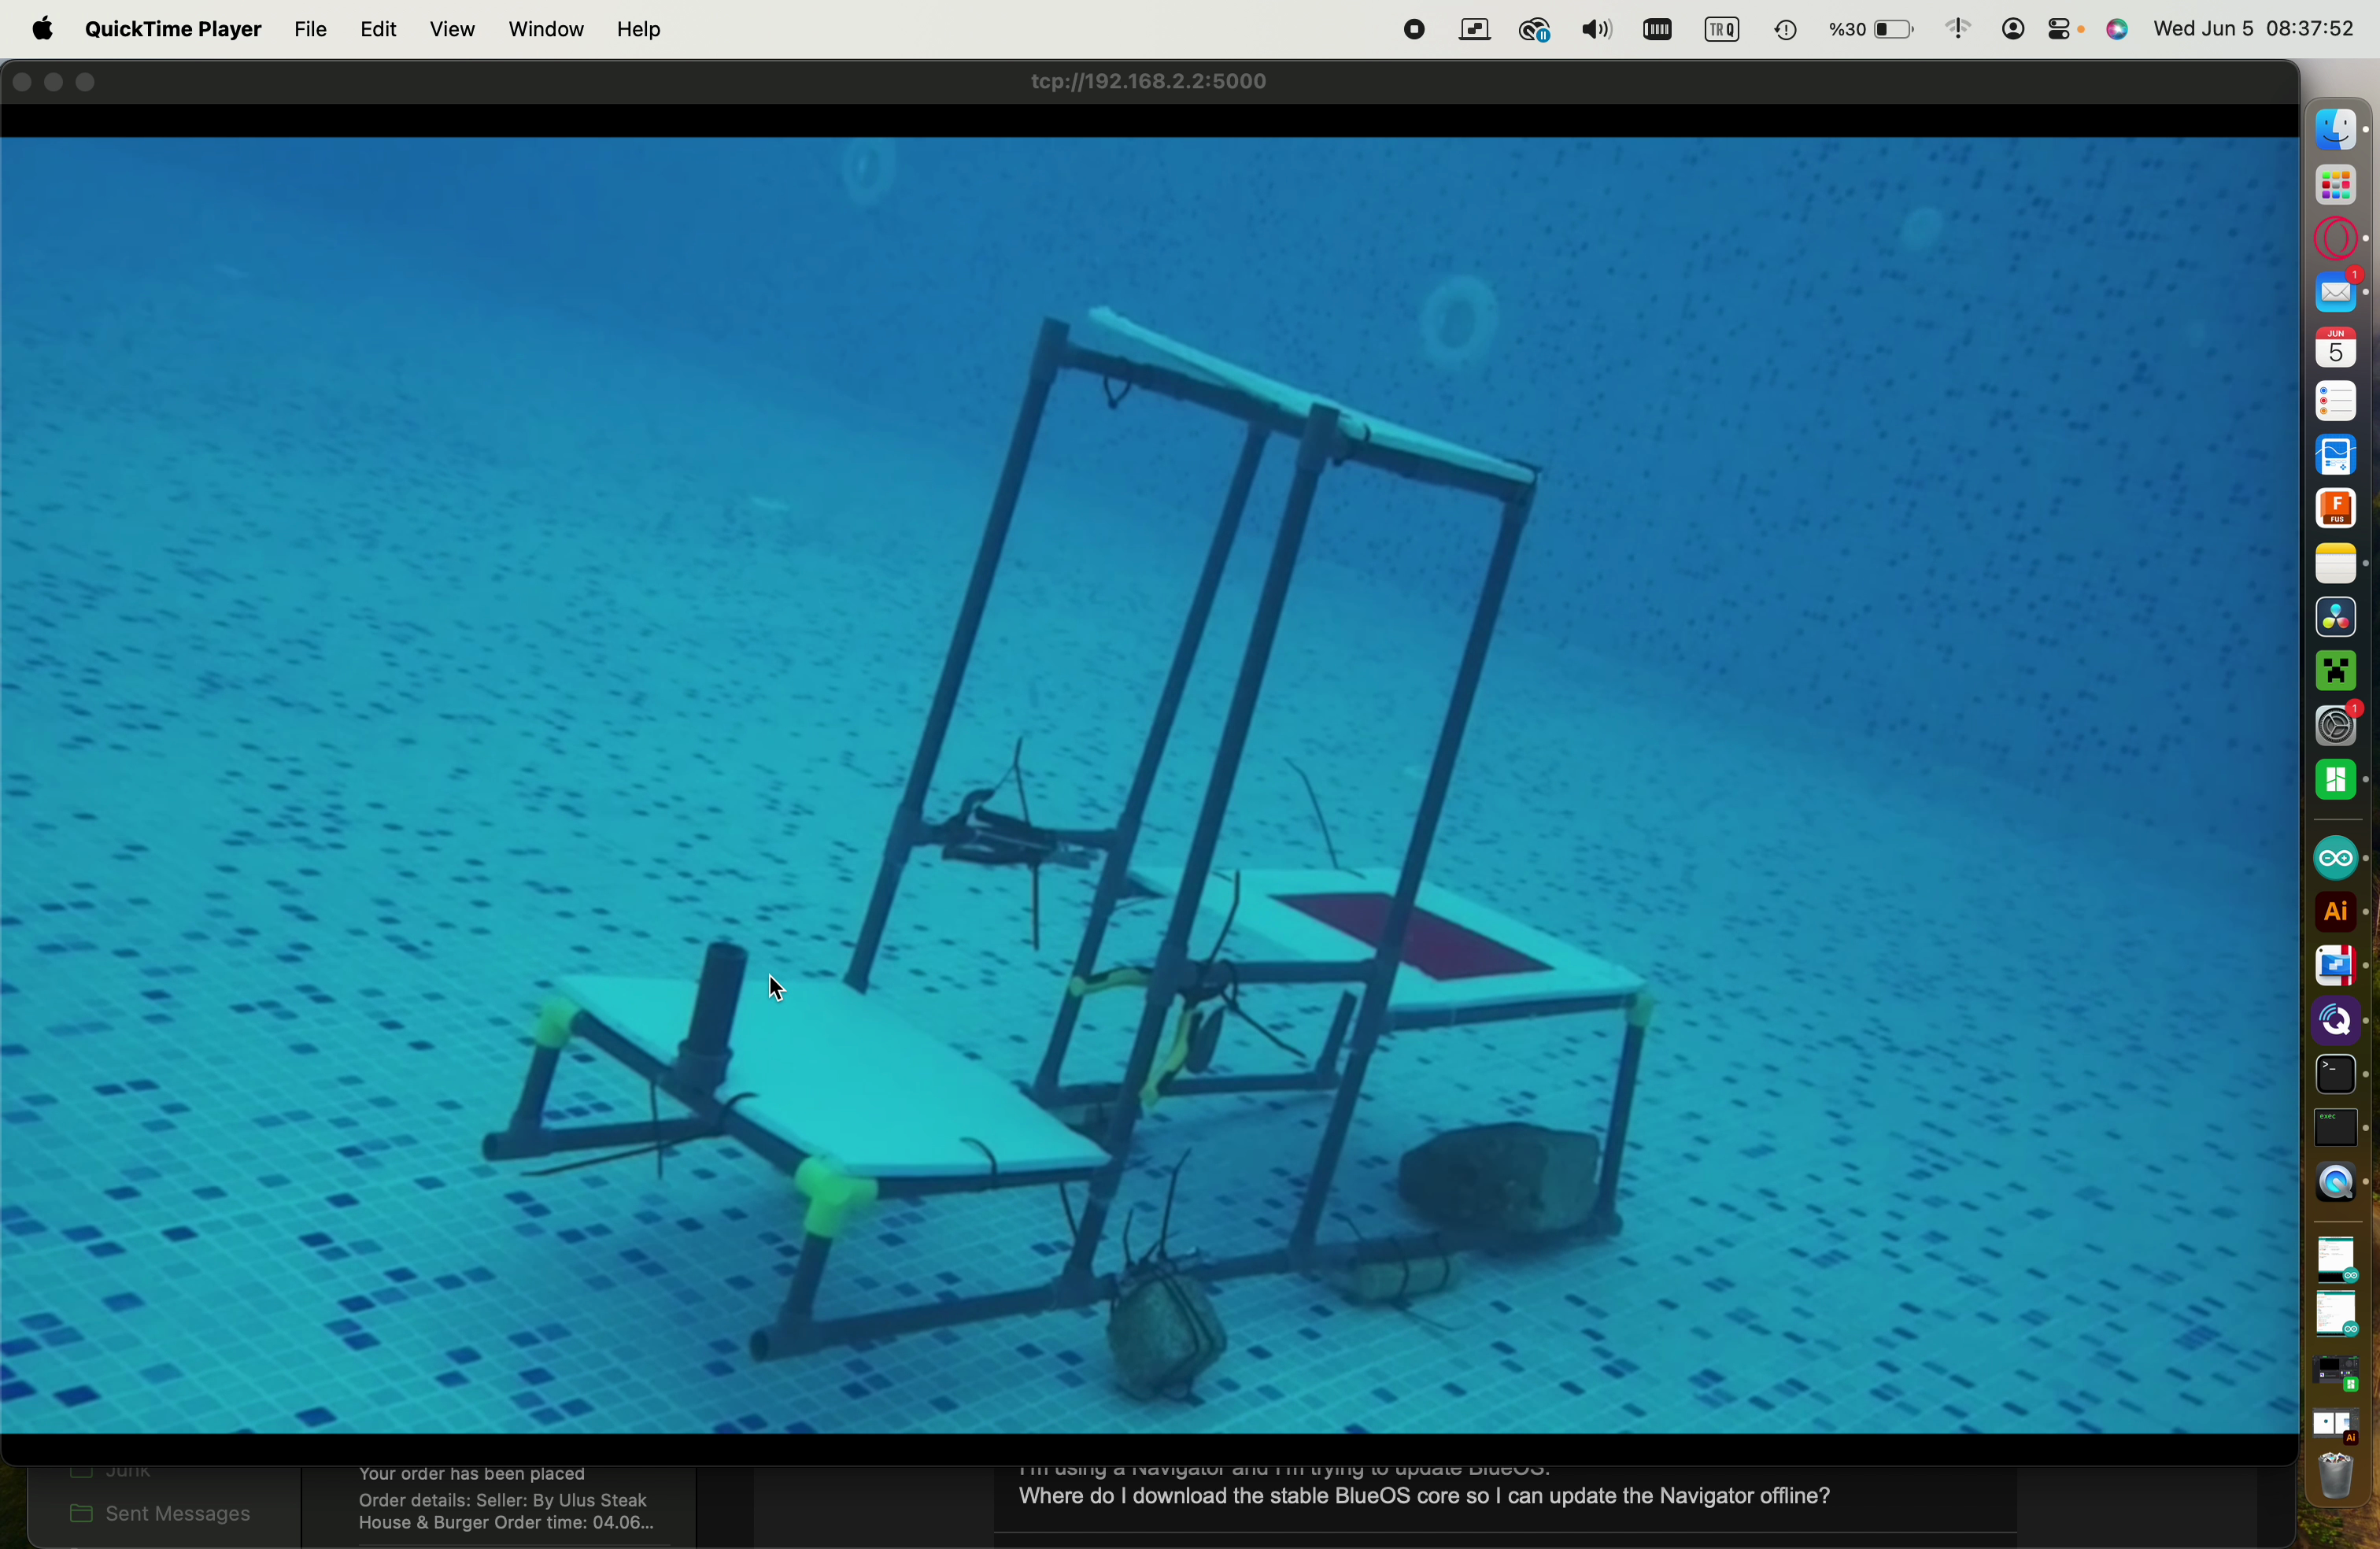Open the volume control in menu bar
Image resolution: width=2380 pixels, height=1549 pixels.
[1597, 31]
